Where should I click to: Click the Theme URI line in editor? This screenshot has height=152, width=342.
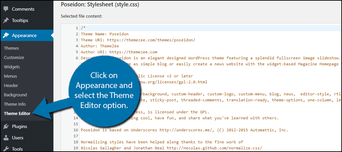click(138, 40)
